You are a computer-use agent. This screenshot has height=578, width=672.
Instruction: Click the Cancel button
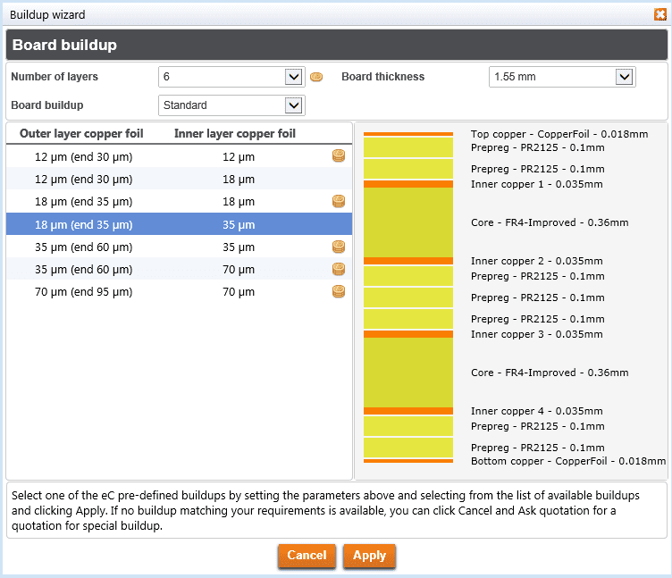(307, 556)
